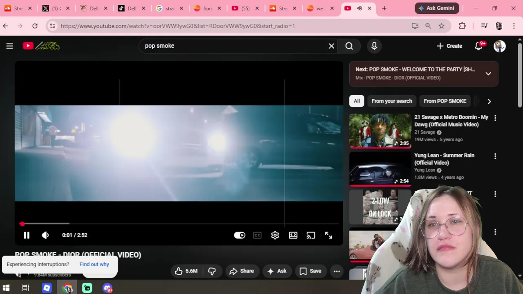
Task: Open the zoom magnifier in the address bar
Action: [x=428, y=26]
